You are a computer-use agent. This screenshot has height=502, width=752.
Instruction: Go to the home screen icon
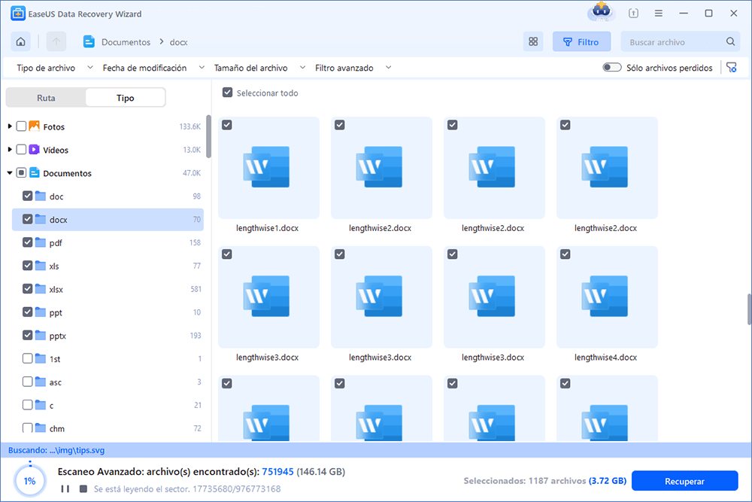pyautogui.click(x=20, y=41)
